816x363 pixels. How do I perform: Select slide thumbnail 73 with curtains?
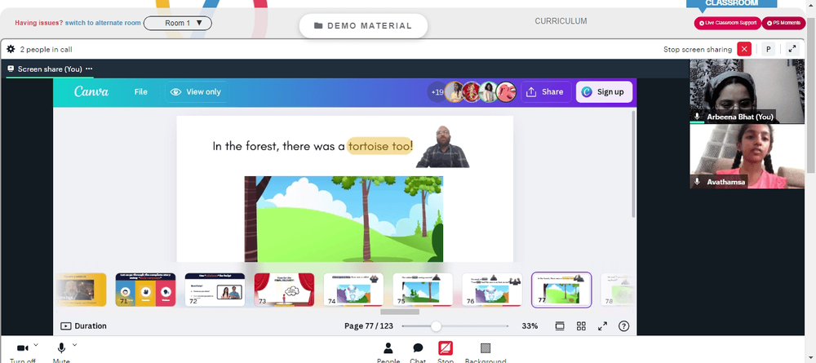tap(284, 290)
